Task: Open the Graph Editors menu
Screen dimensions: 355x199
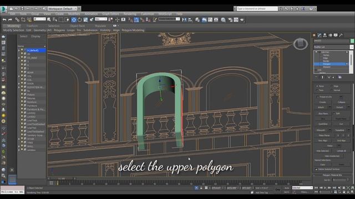Action: [x=110, y=14]
